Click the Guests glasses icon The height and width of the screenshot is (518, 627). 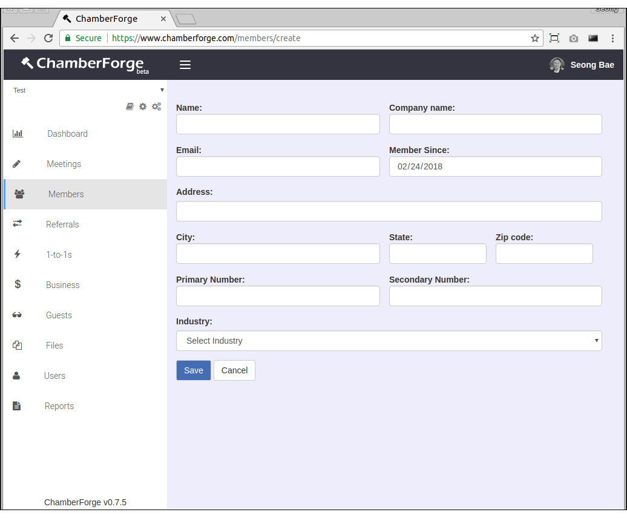click(x=17, y=315)
